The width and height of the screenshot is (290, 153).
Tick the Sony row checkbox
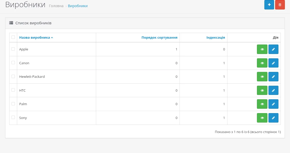pyautogui.click(x=13, y=117)
